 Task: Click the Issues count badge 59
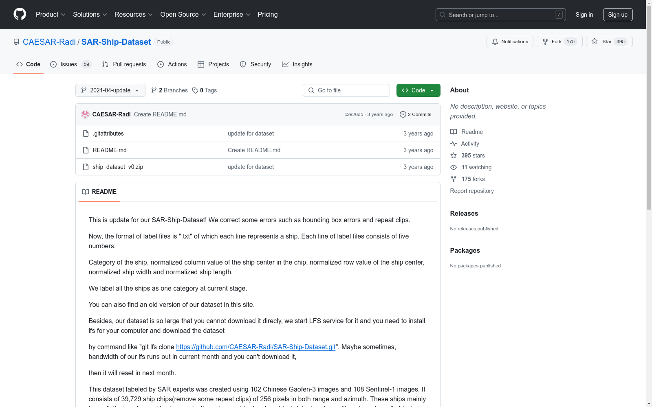coord(86,64)
